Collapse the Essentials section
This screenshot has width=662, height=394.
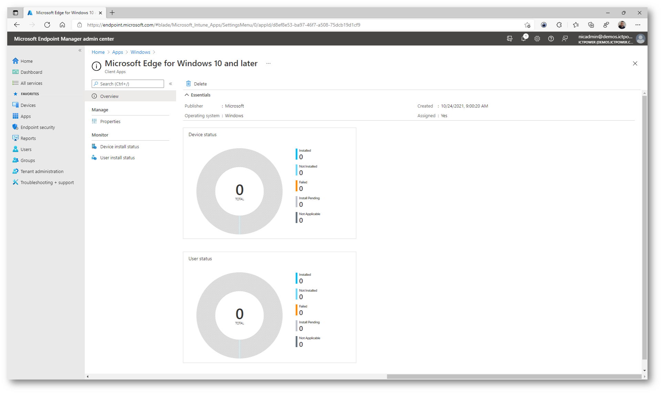coord(187,95)
